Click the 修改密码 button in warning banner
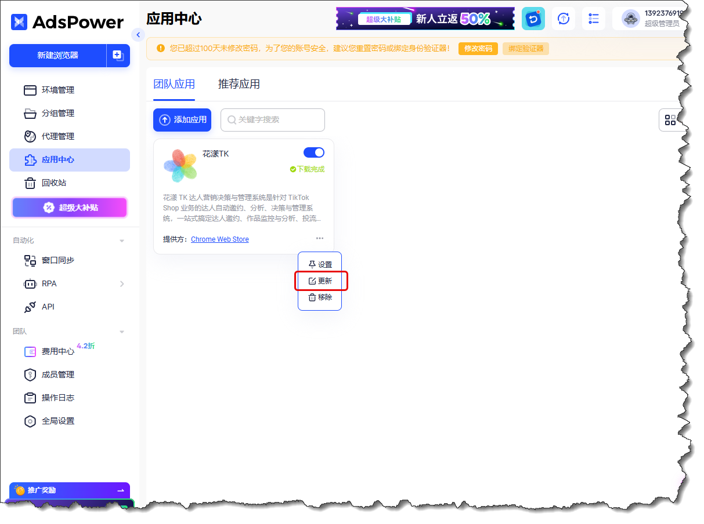The width and height of the screenshot is (704, 524). 478,49
